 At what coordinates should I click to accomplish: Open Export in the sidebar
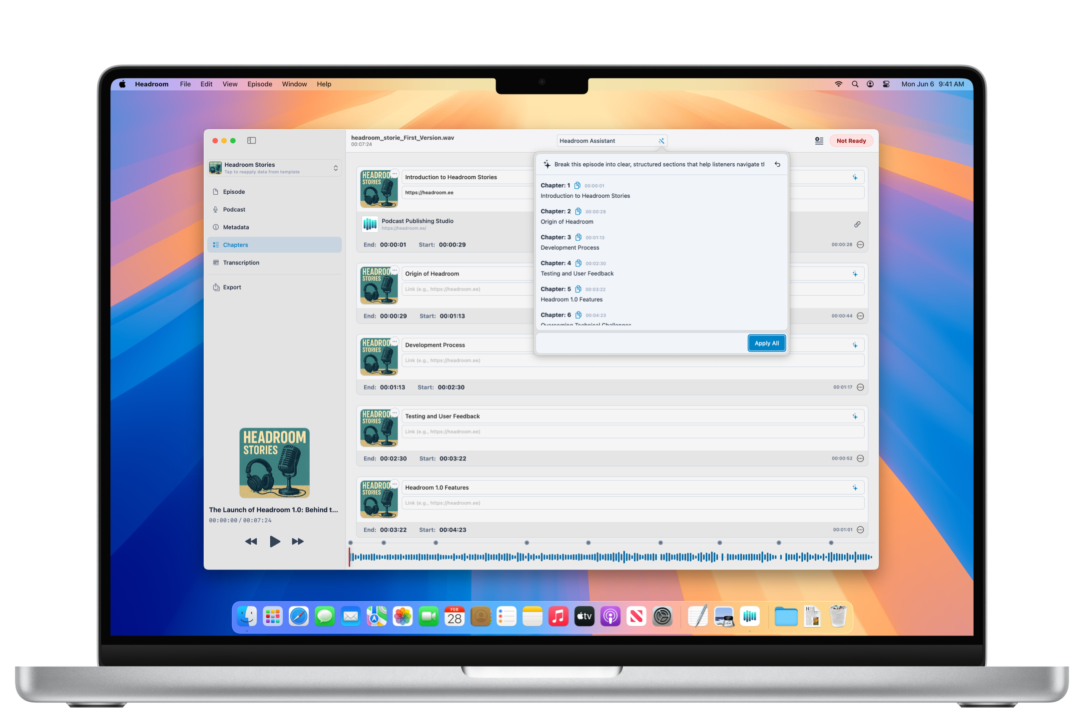click(x=232, y=287)
